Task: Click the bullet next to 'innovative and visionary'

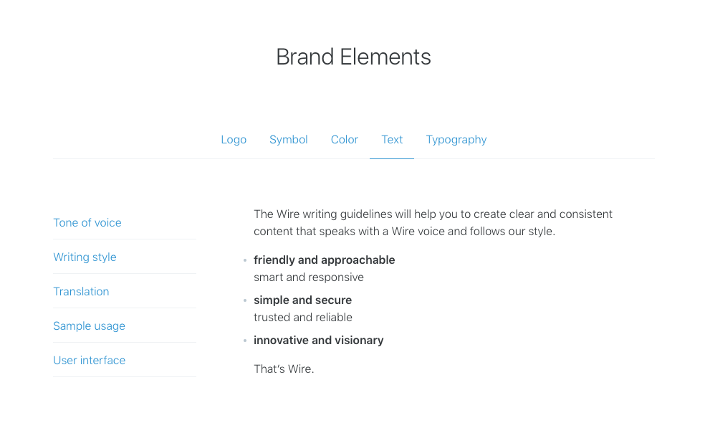Action: point(244,340)
